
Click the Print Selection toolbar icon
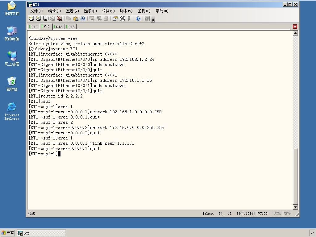point(99,19)
